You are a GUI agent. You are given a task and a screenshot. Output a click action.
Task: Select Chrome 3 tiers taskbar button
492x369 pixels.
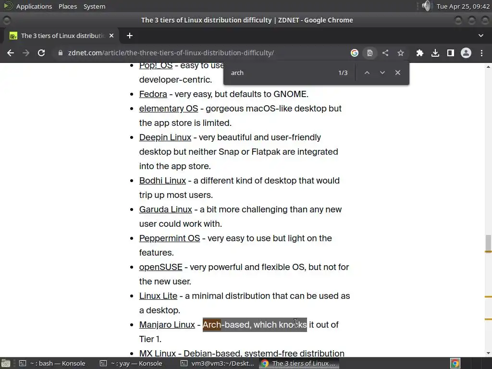(299, 363)
